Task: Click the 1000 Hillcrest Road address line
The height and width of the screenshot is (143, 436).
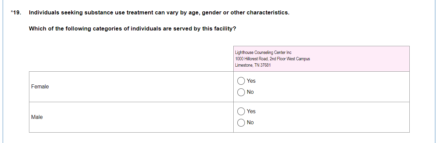Action: (x=272, y=59)
